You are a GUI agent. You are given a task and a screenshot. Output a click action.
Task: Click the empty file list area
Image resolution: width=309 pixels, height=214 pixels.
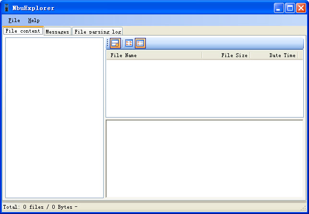point(204,88)
